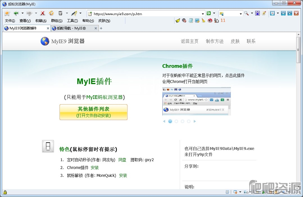Click the note-with-pencil highlight icon

pos(264,13)
